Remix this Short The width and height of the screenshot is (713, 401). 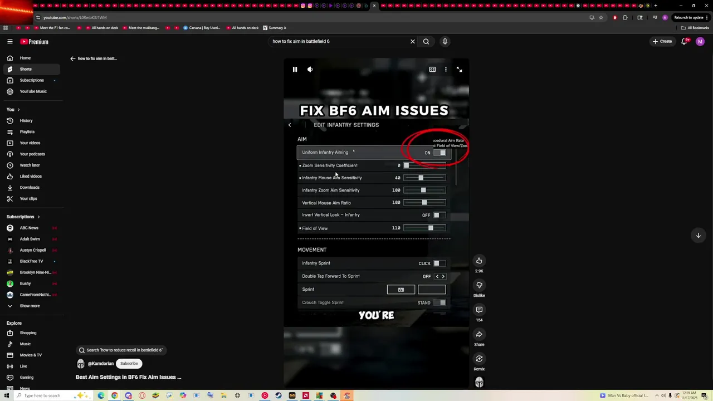click(479, 359)
